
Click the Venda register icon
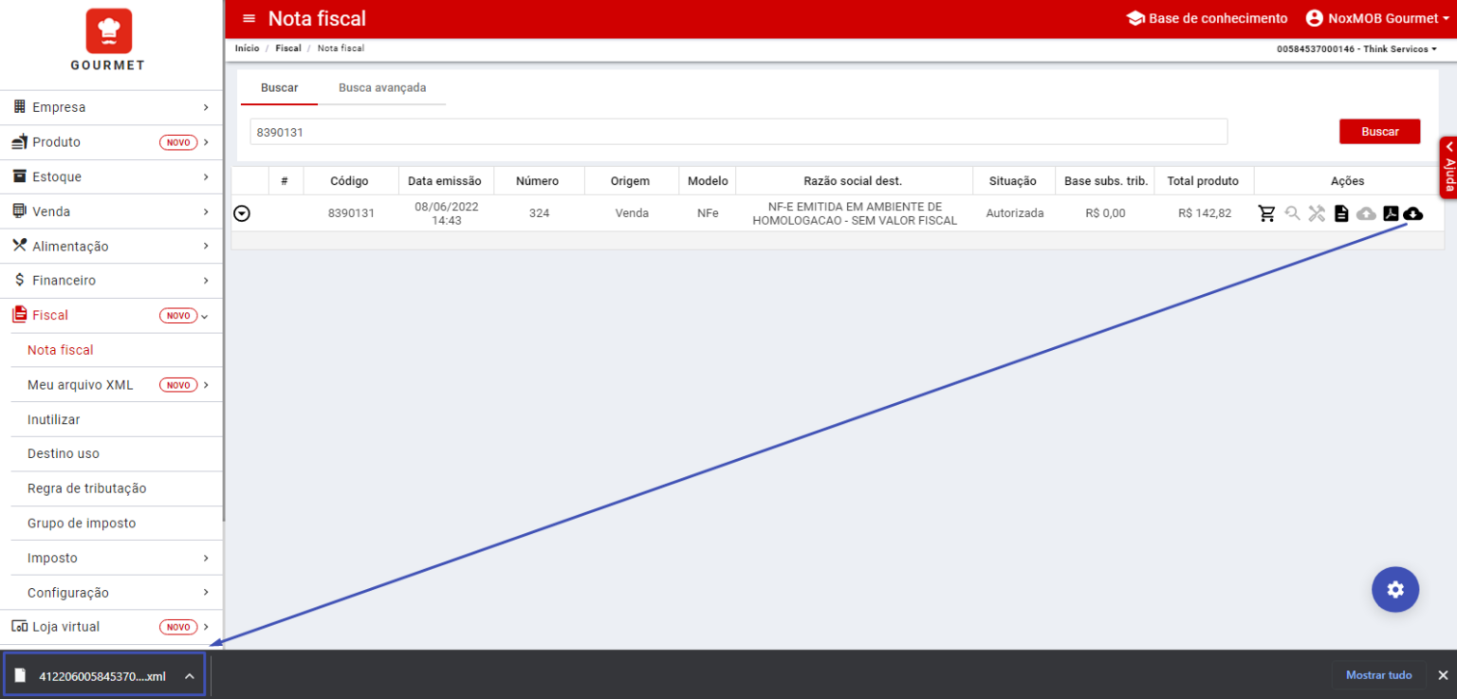pyautogui.click(x=19, y=211)
